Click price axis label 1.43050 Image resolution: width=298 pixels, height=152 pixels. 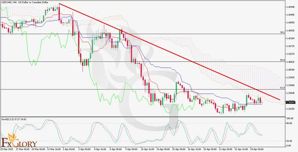tap(291, 23)
